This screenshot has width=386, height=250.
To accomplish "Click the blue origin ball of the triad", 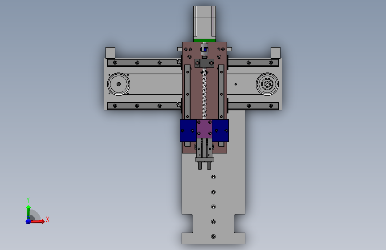I will point(28,222).
